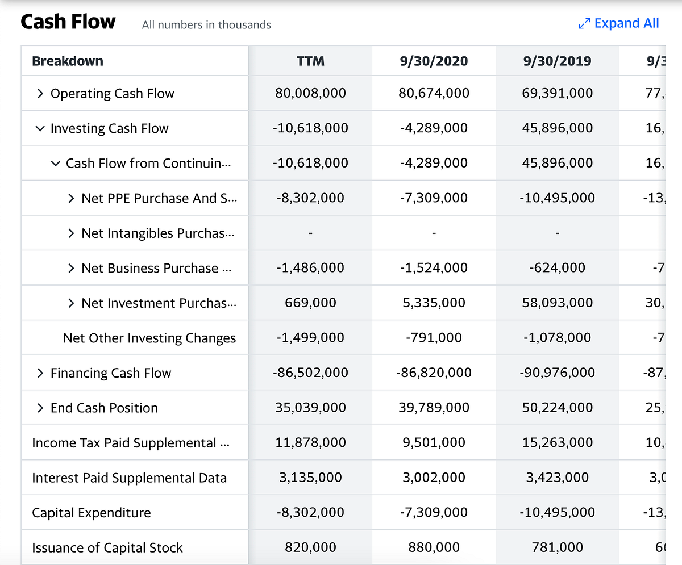Click the expand chevron beside Operating Cash Flow
The width and height of the screenshot is (682, 565).
click(x=39, y=93)
